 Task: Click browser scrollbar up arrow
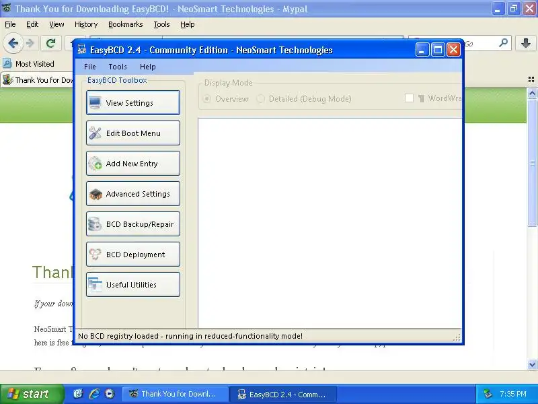point(532,93)
